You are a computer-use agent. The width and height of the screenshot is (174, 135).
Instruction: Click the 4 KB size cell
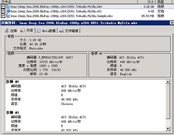point(151,11)
